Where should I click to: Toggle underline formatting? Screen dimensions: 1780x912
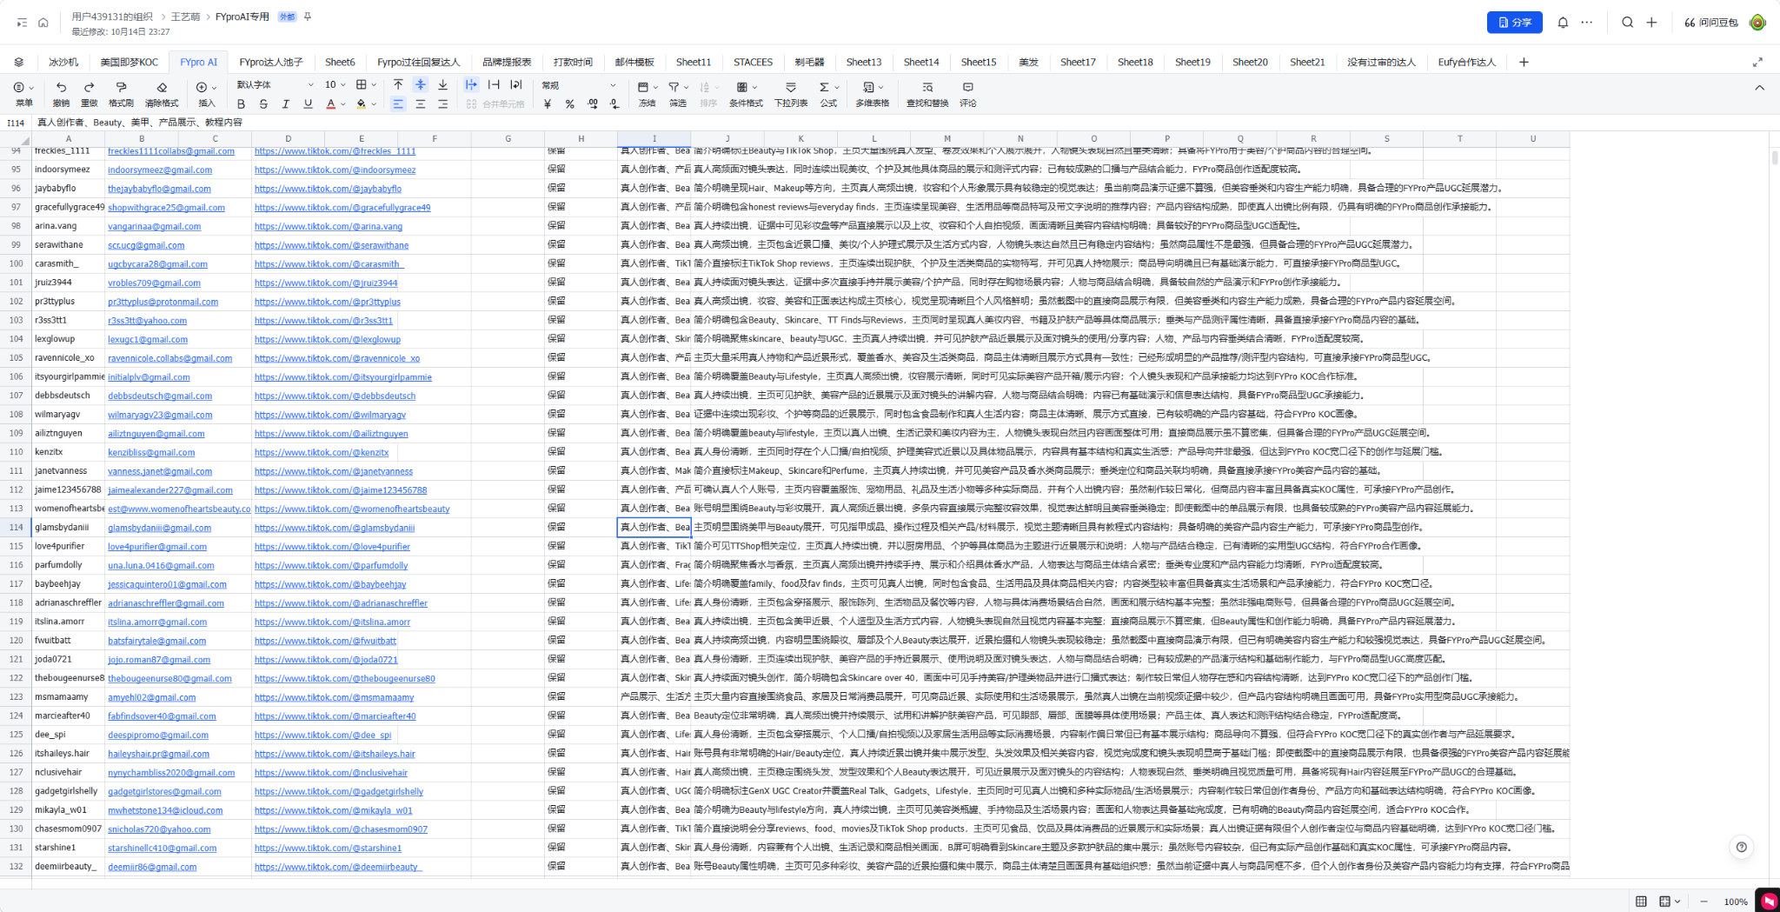tap(308, 104)
